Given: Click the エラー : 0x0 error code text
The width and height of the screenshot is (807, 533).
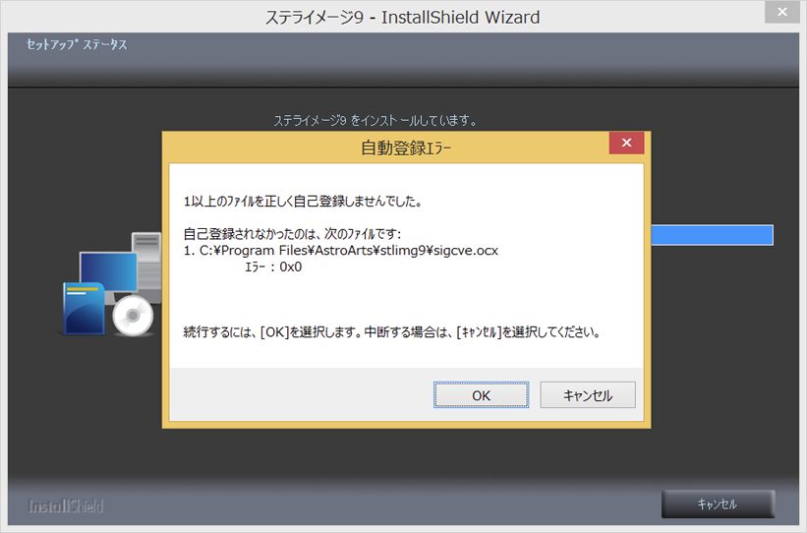Looking at the screenshot, I should tap(273, 266).
